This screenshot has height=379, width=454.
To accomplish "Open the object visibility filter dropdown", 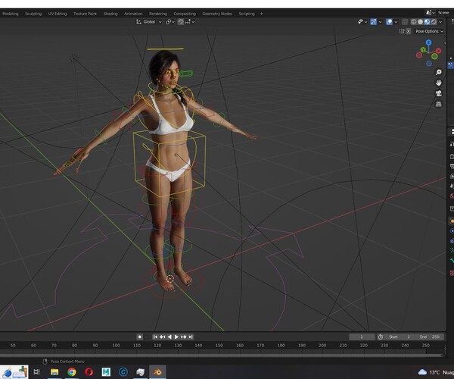I will click(x=362, y=22).
